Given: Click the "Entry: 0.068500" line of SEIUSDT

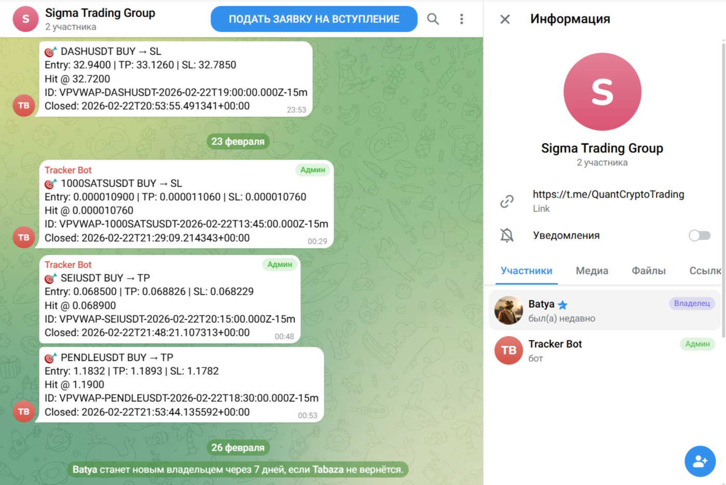Looking at the screenshot, I should 149,292.
